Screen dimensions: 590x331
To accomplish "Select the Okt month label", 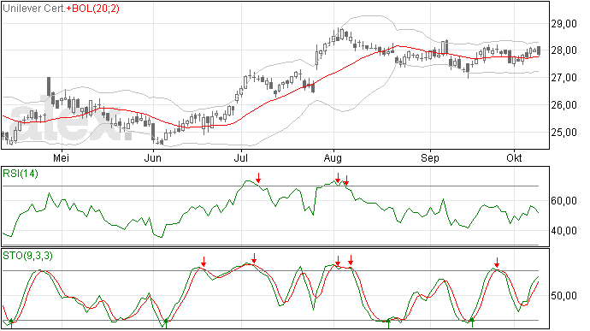I will (514, 157).
